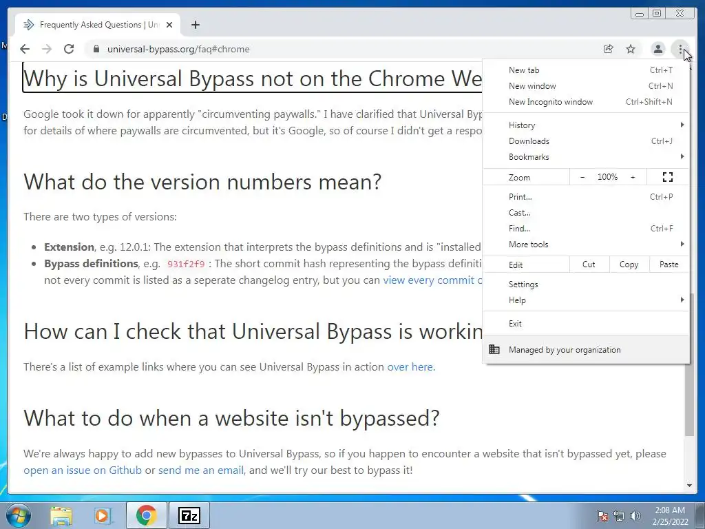
Task: Click the taskbar clock showing 2:08 AM
Action: [x=670, y=516]
